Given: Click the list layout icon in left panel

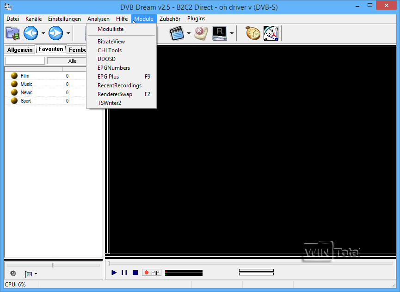Looking at the screenshot, I should tap(29, 274).
